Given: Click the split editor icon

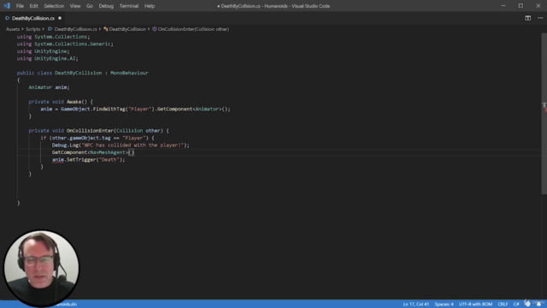Looking at the screenshot, I should [x=528, y=18].
